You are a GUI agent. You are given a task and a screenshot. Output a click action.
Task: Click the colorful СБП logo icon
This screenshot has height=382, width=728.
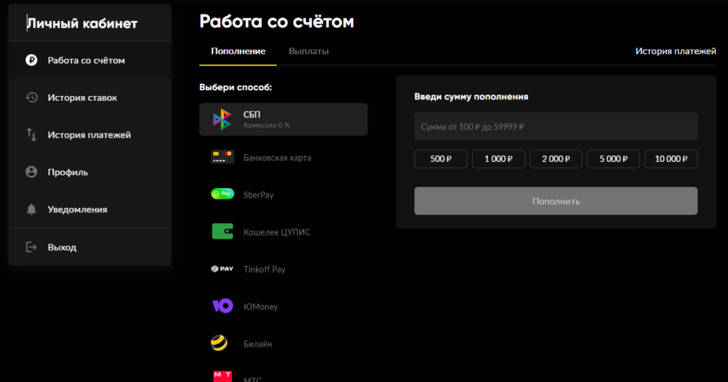(x=222, y=119)
